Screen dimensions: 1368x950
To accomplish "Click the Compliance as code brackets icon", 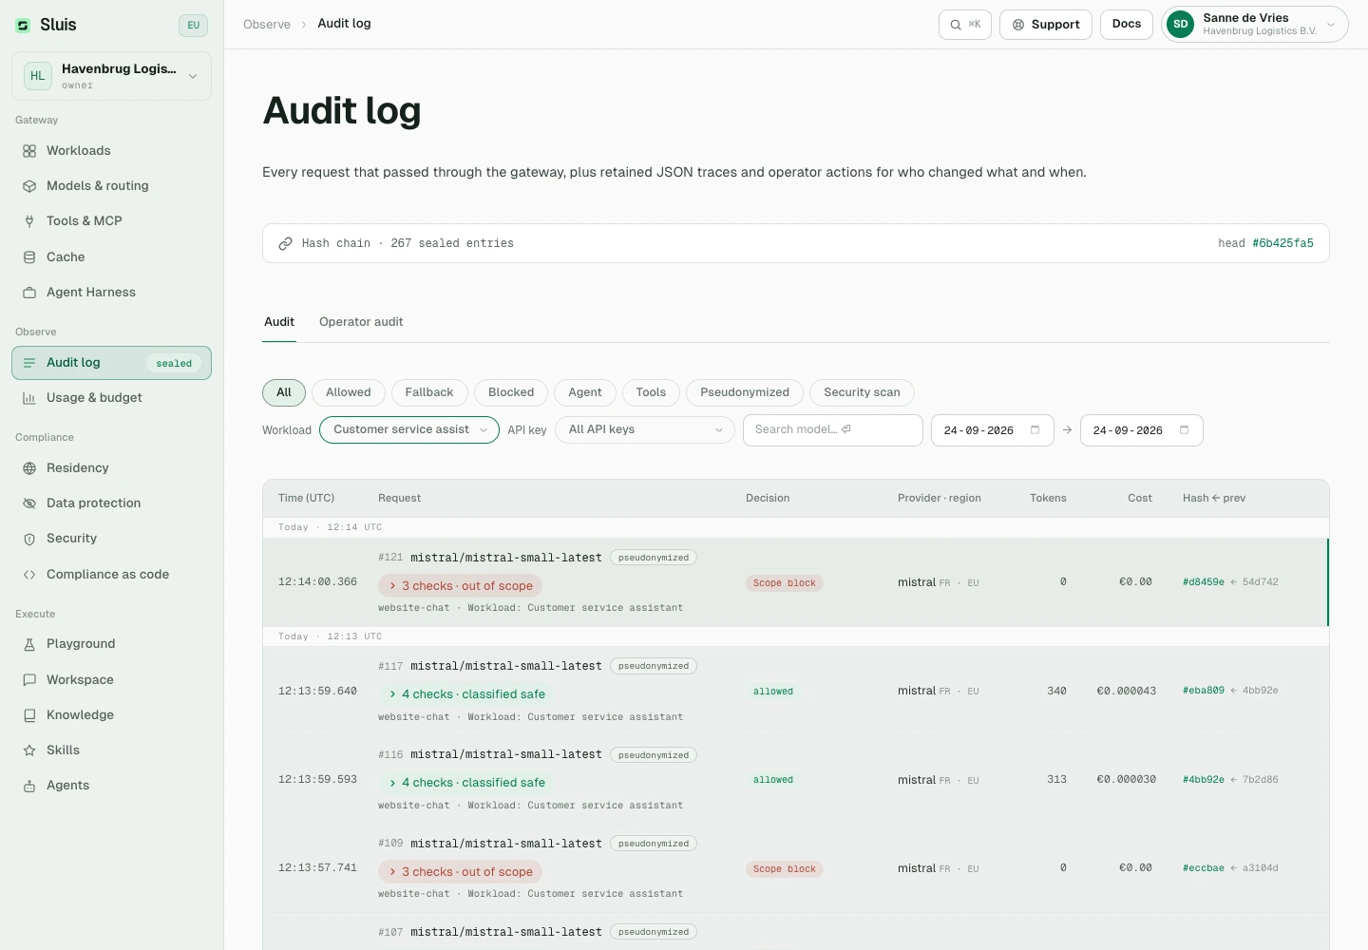I will tap(29, 575).
